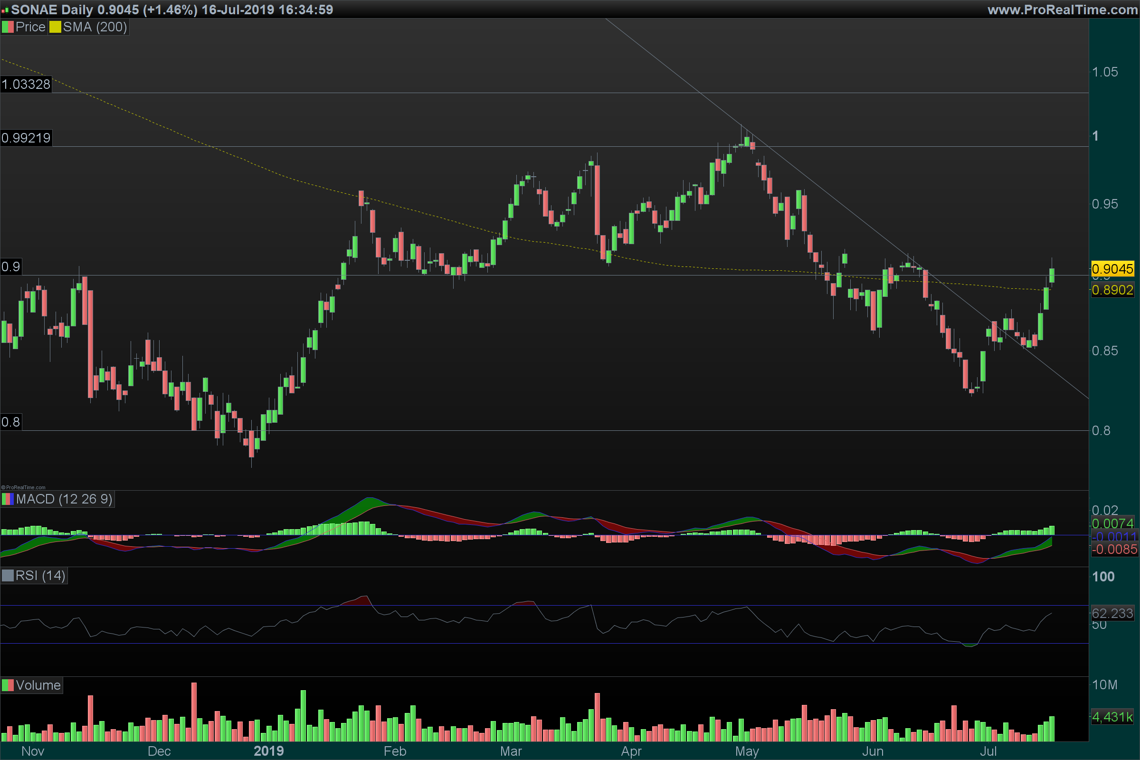This screenshot has width=1140, height=760.
Task: Click the 0.9045 current price tag
Action: tap(1112, 269)
